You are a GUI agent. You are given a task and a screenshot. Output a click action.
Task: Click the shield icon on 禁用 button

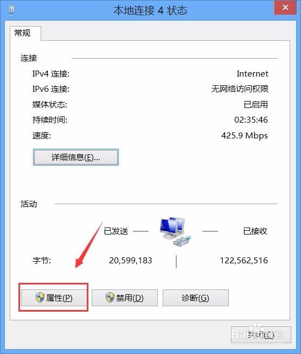click(x=110, y=298)
